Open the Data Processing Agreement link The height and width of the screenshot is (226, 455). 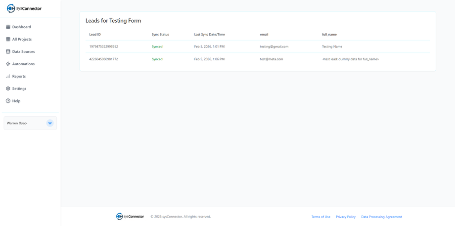pyautogui.click(x=381, y=217)
